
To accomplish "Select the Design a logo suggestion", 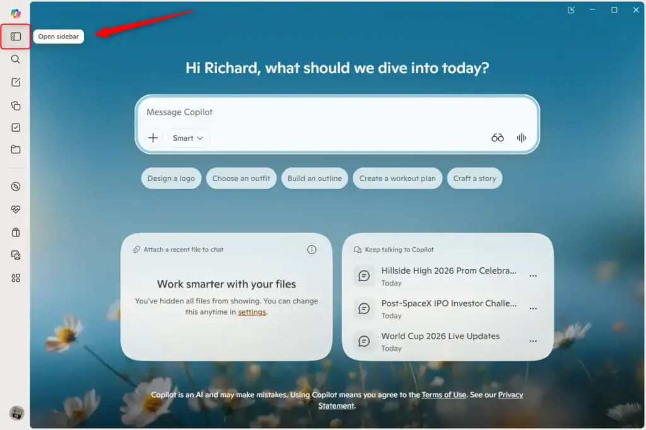I will click(x=171, y=178).
